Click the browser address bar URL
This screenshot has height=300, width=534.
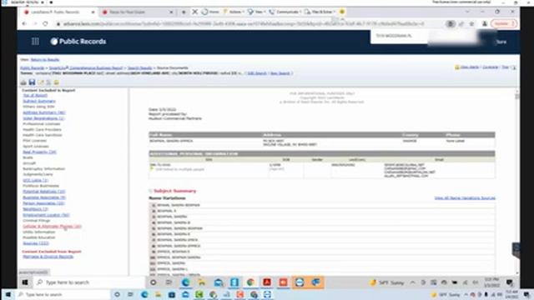tap(244, 24)
